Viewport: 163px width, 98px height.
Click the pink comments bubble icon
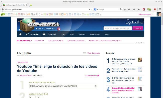pos(98,76)
